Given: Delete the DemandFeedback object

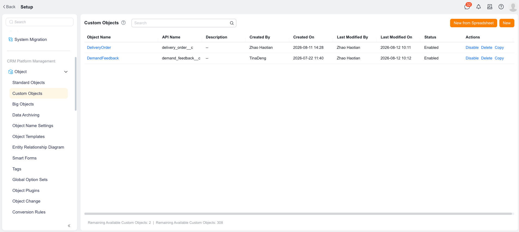Looking at the screenshot, I should [487, 58].
